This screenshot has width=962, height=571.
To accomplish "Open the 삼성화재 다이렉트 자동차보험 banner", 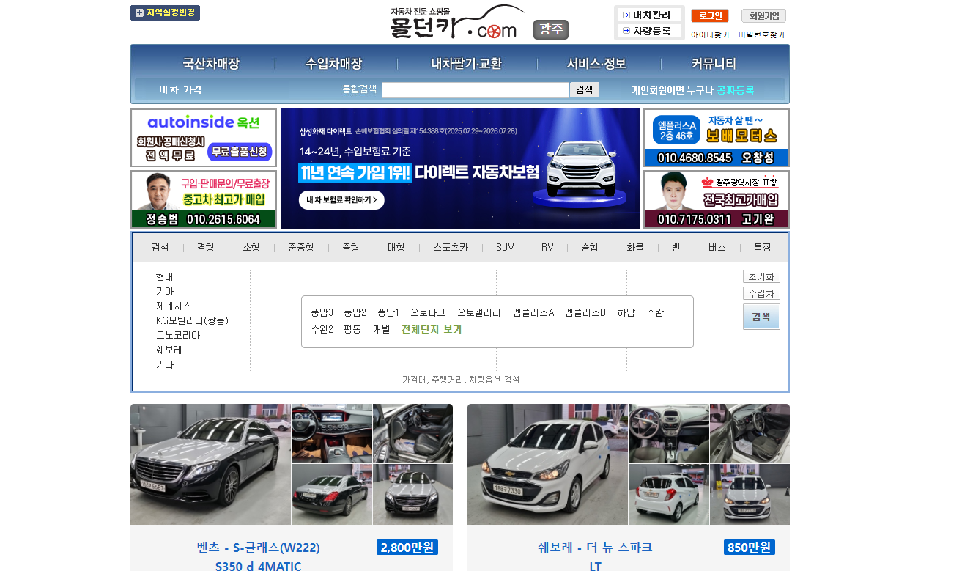I will pyautogui.click(x=460, y=169).
